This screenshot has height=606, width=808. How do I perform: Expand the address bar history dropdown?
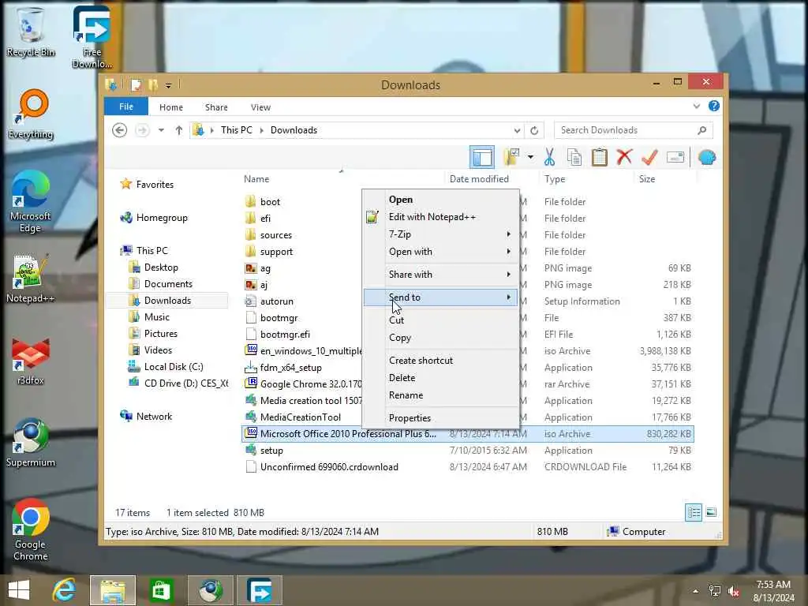click(x=517, y=130)
